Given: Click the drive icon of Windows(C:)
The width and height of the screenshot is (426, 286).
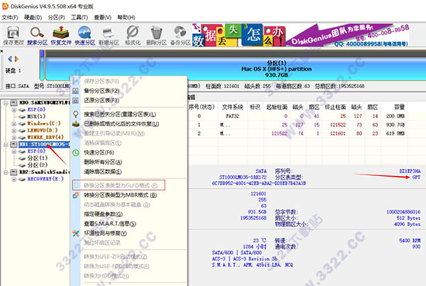Looking at the screenshot, I should [x=22, y=123].
